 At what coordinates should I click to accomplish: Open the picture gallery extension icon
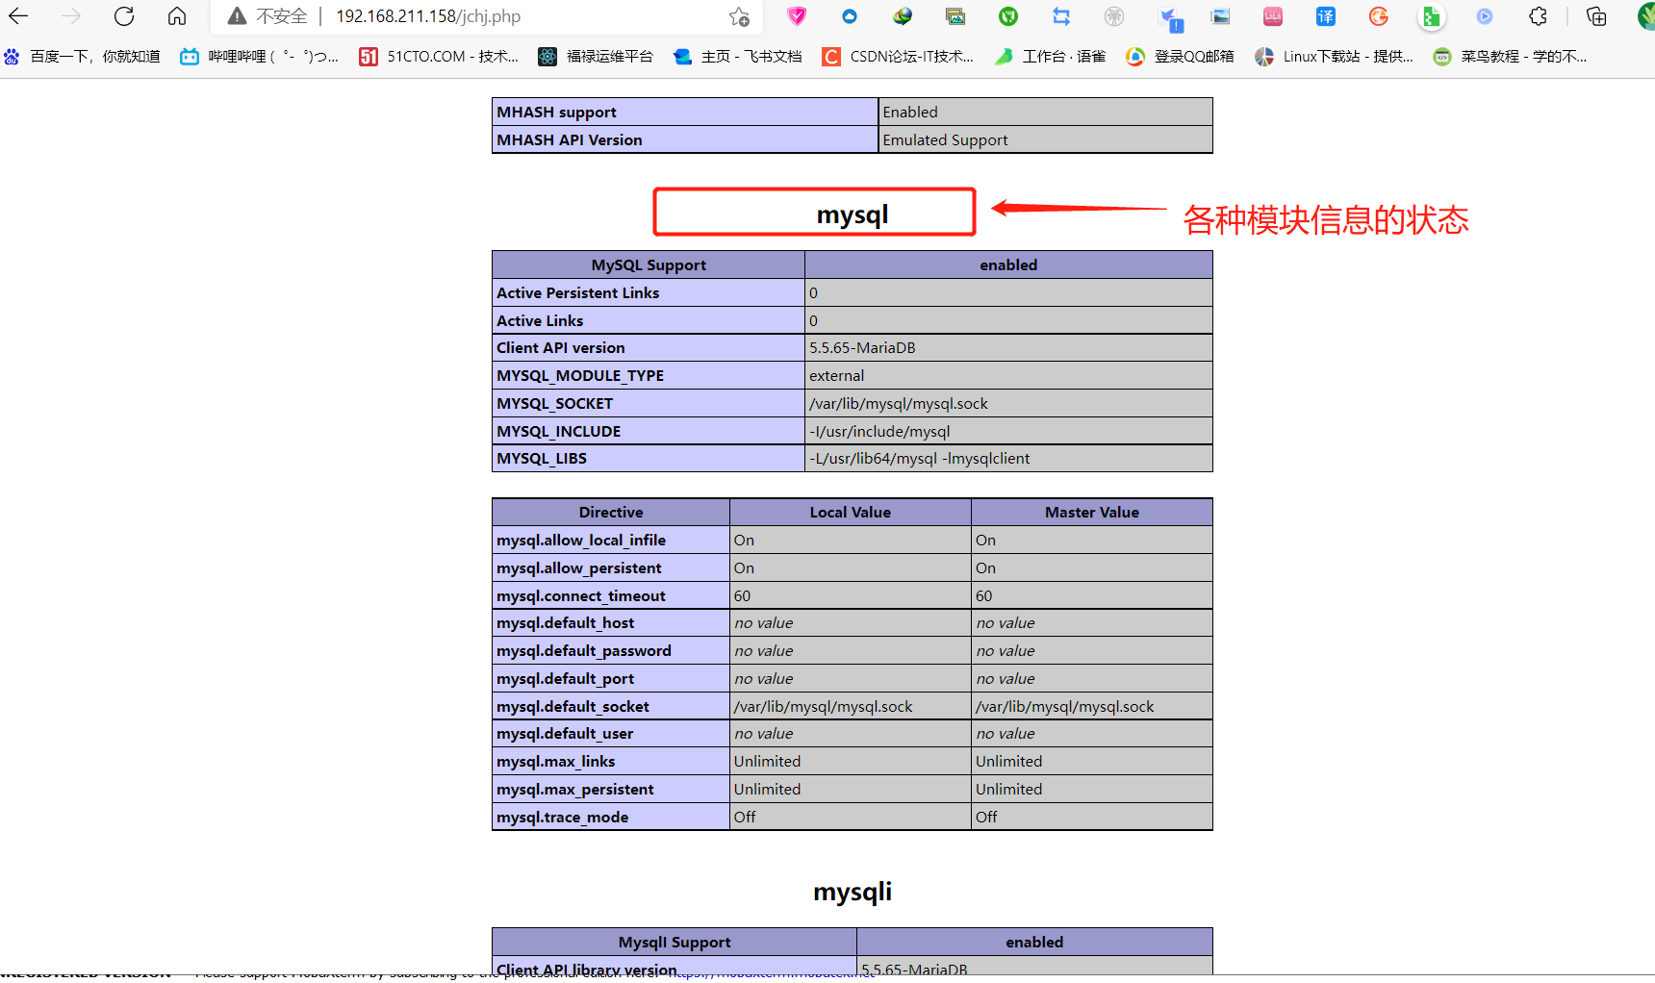pyautogui.click(x=955, y=16)
